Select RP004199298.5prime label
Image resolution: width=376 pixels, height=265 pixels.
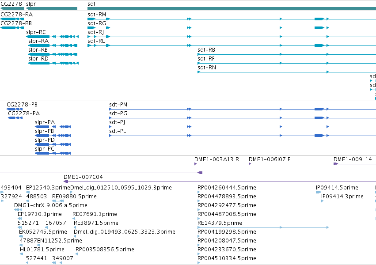[x=227, y=232]
